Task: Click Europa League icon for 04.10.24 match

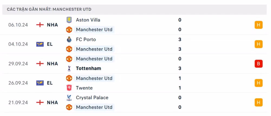Action: (40, 44)
